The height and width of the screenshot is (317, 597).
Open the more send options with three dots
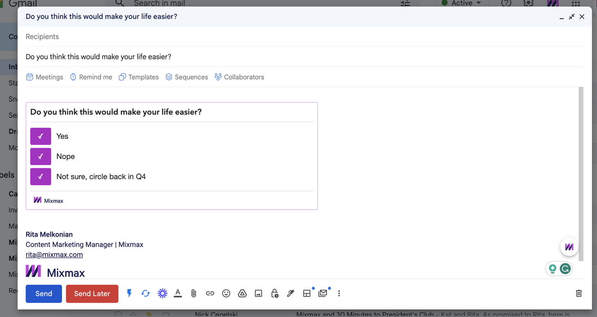339,293
